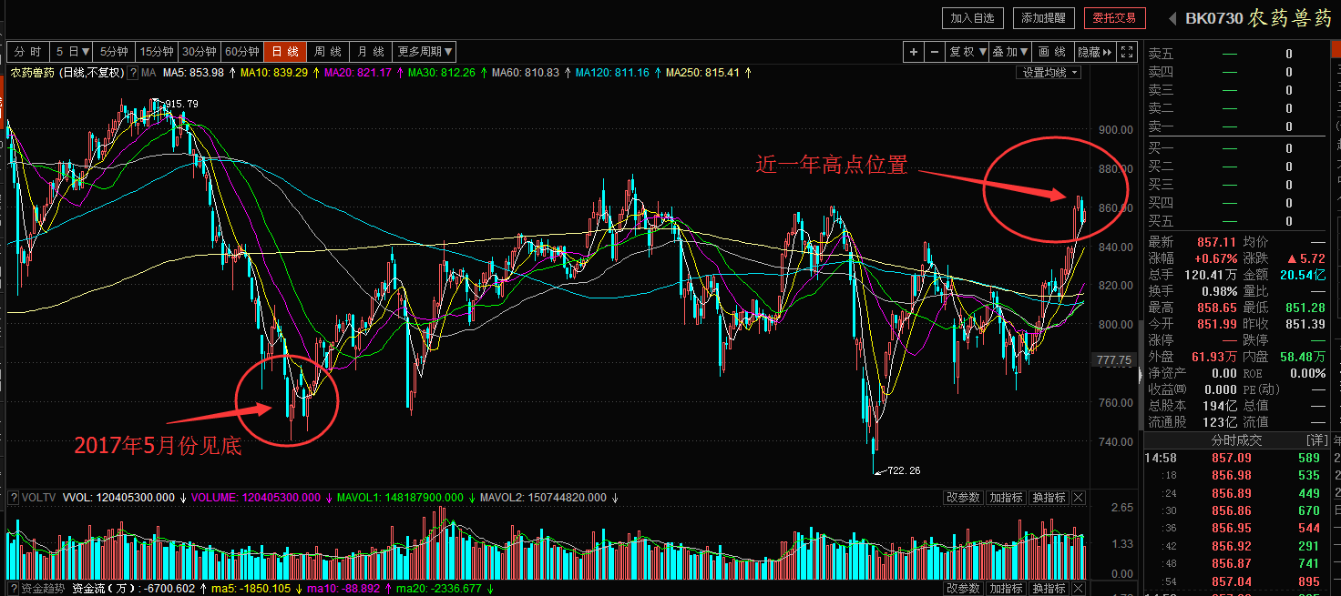The image size is (1341, 596).
Task: Open help for the 资金趋势 indicator
Action: point(13,588)
